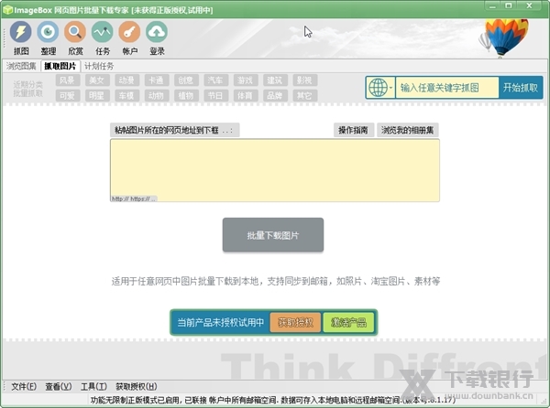Select the 动物 category
Image resolution: width=550 pixels, height=408 pixels.
157,95
